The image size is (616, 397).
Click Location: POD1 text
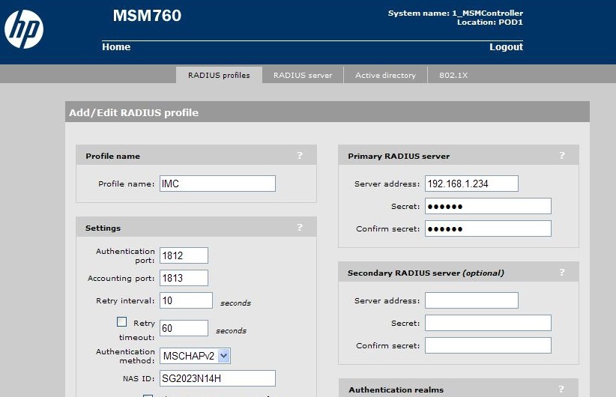pyautogui.click(x=490, y=22)
